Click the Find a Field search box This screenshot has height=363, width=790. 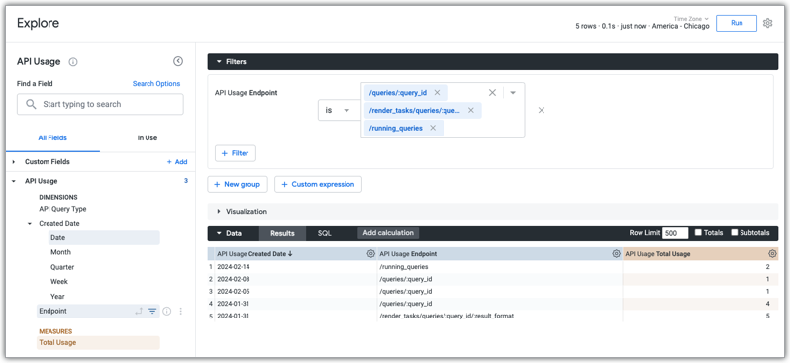tap(100, 104)
